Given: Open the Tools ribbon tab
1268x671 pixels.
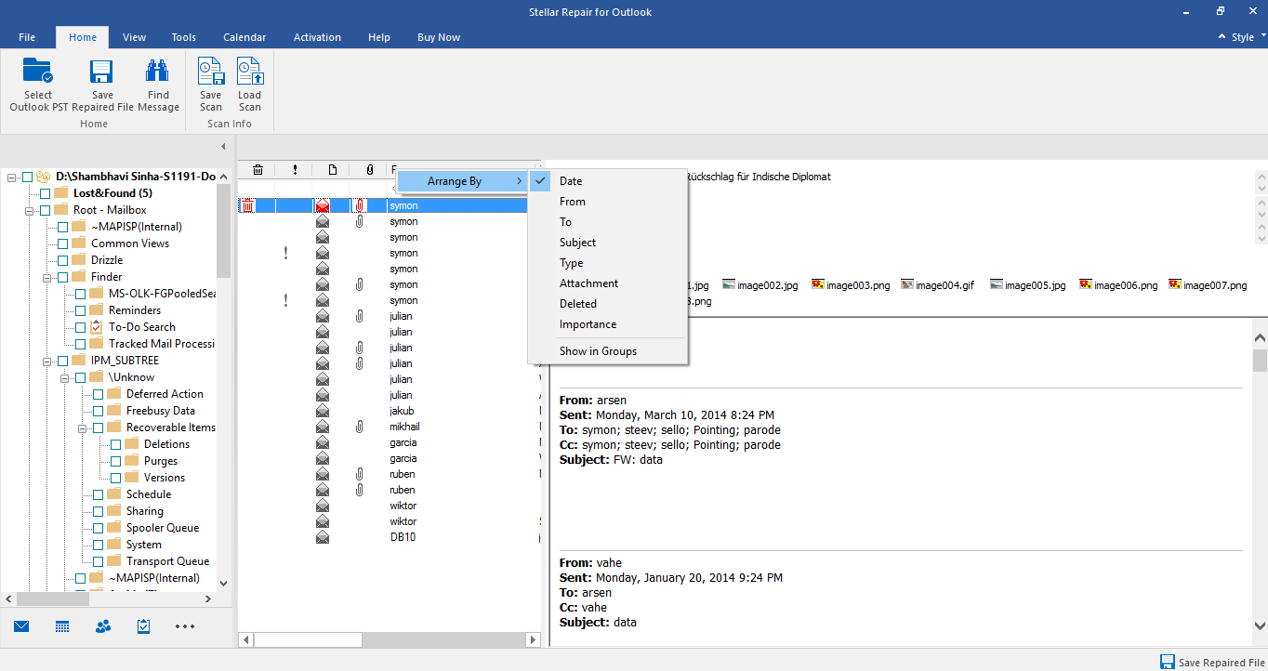Looking at the screenshot, I should pyautogui.click(x=183, y=37).
